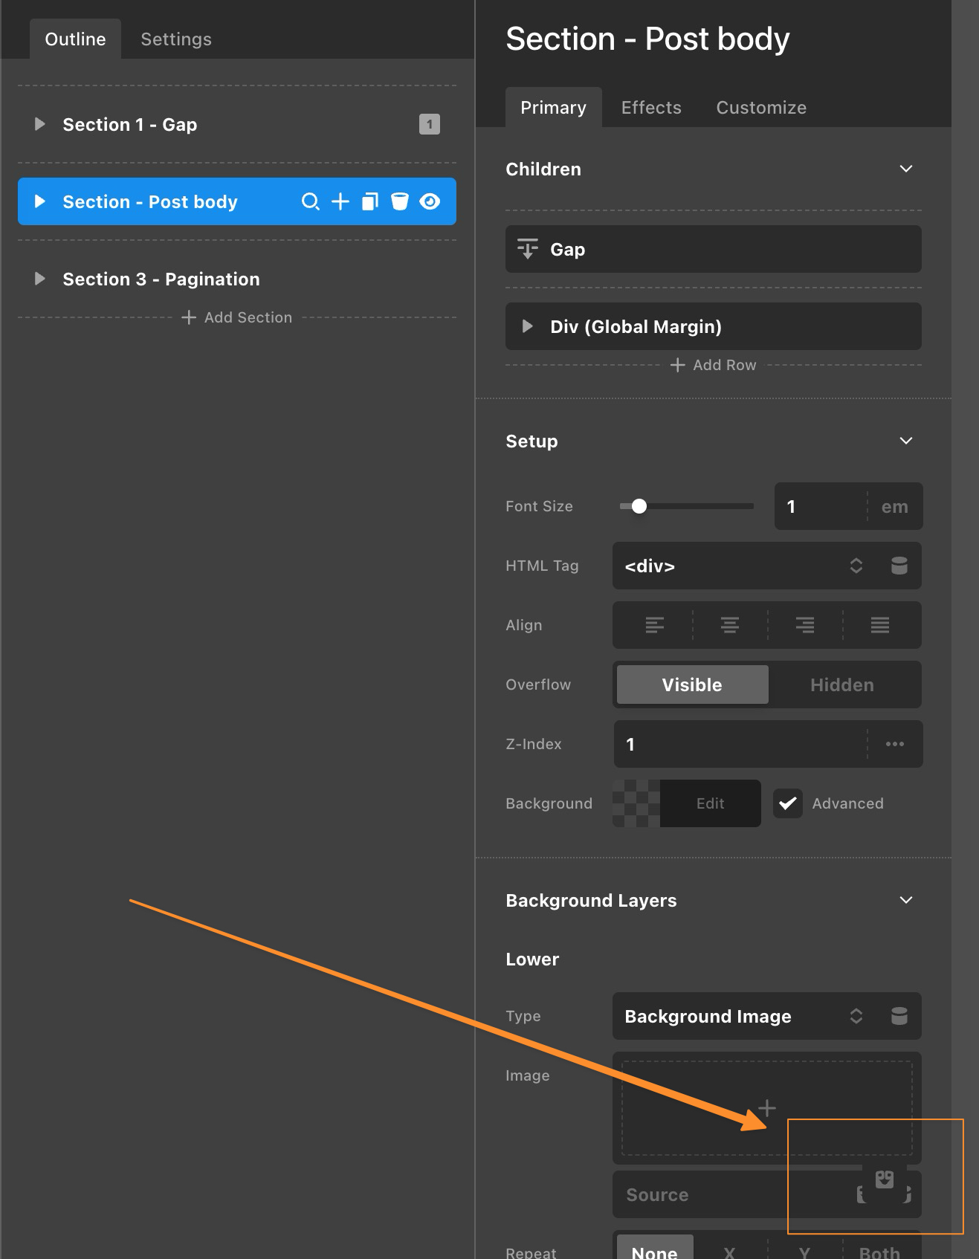The width and height of the screenshot is (979, 1259).
Task: Duplicate the Section - Post body element
Action: (x=370, y=201)
